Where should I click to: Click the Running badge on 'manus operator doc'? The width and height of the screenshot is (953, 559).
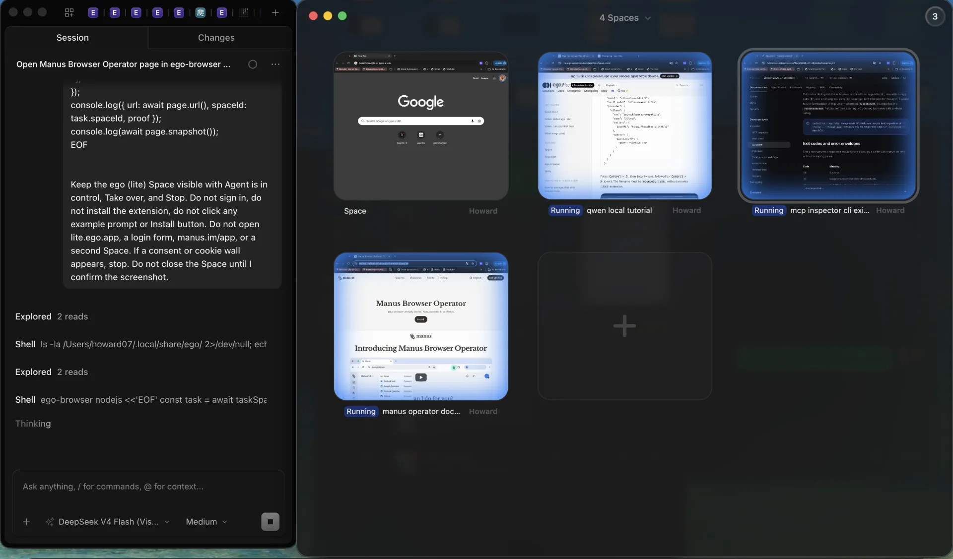(x=361, y=411)
